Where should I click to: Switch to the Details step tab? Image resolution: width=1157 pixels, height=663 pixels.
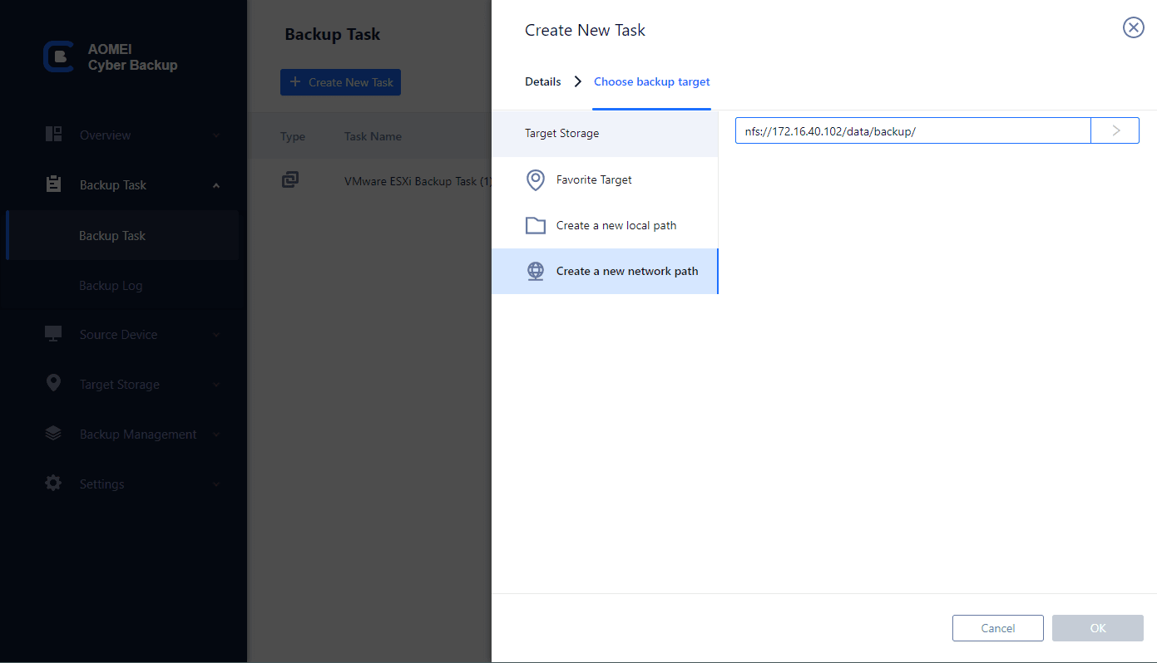coord(543,81)
